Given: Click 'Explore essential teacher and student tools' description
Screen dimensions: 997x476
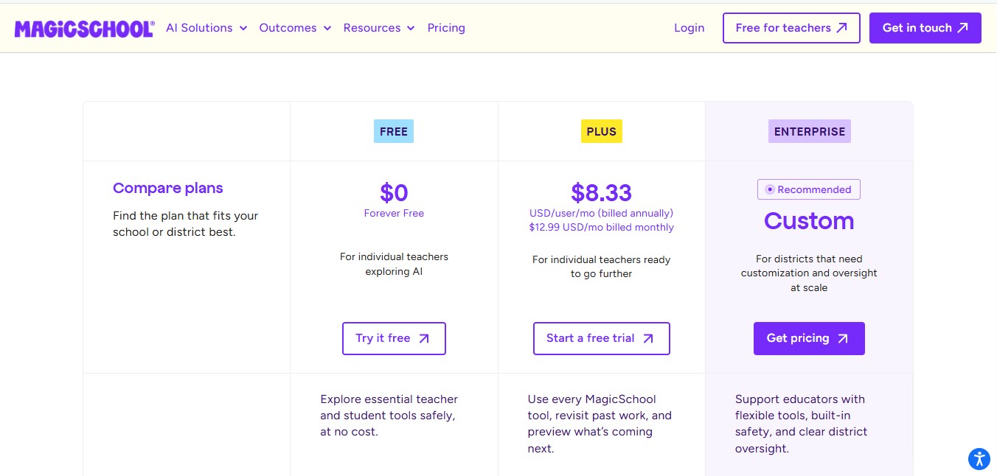Looking at the screenshot, I should (389, 416).
